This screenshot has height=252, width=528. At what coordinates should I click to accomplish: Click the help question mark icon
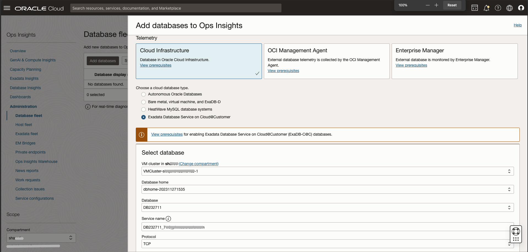click(498, 8)
